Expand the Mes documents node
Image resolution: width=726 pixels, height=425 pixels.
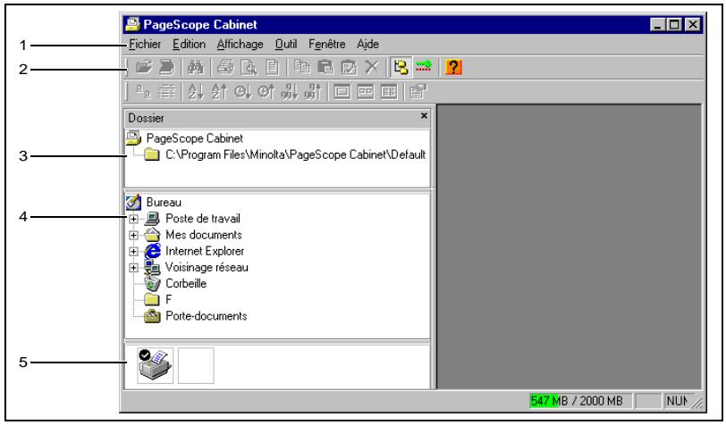[133, 235]
